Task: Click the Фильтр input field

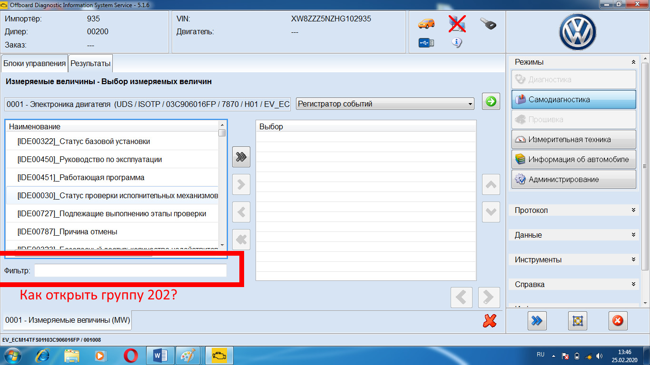Action: click(130, 270)
